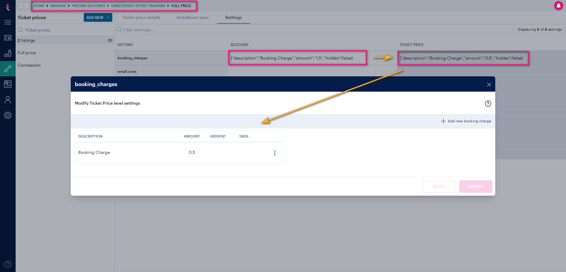Open the three-dot menu for Booking Charge row
566x272 pixels.
pos(275,153)
